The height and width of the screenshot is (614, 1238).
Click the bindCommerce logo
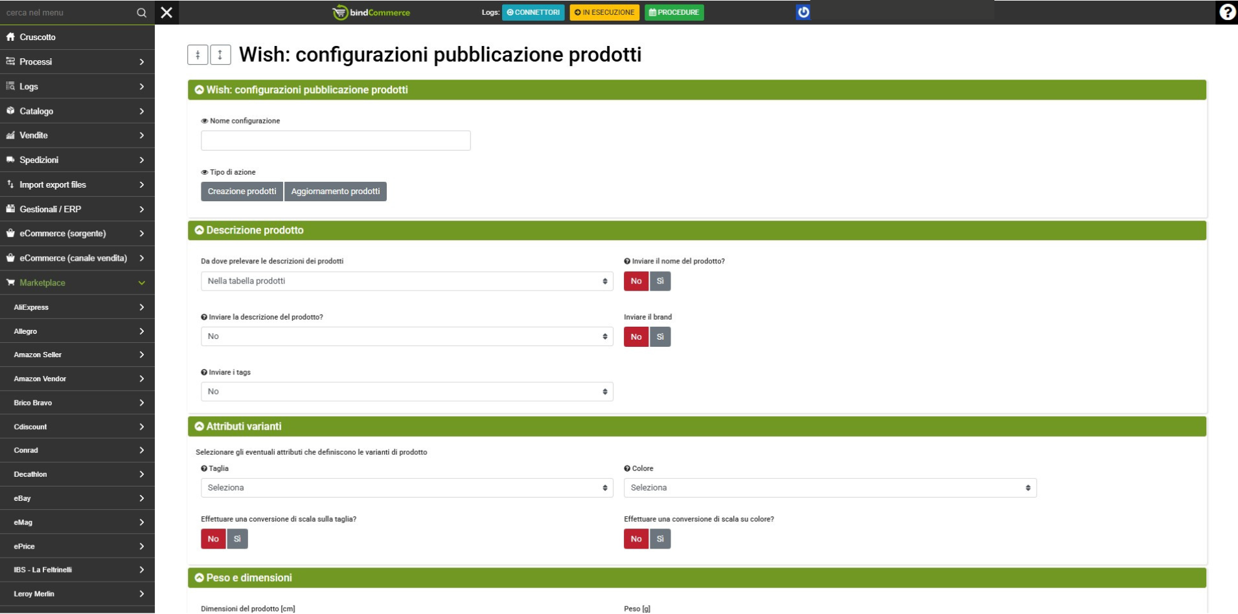[x=371, y=12]
